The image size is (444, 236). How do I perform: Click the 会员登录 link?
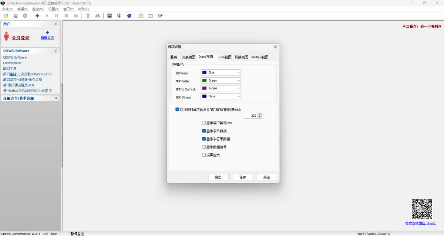[x=20, y=38]
